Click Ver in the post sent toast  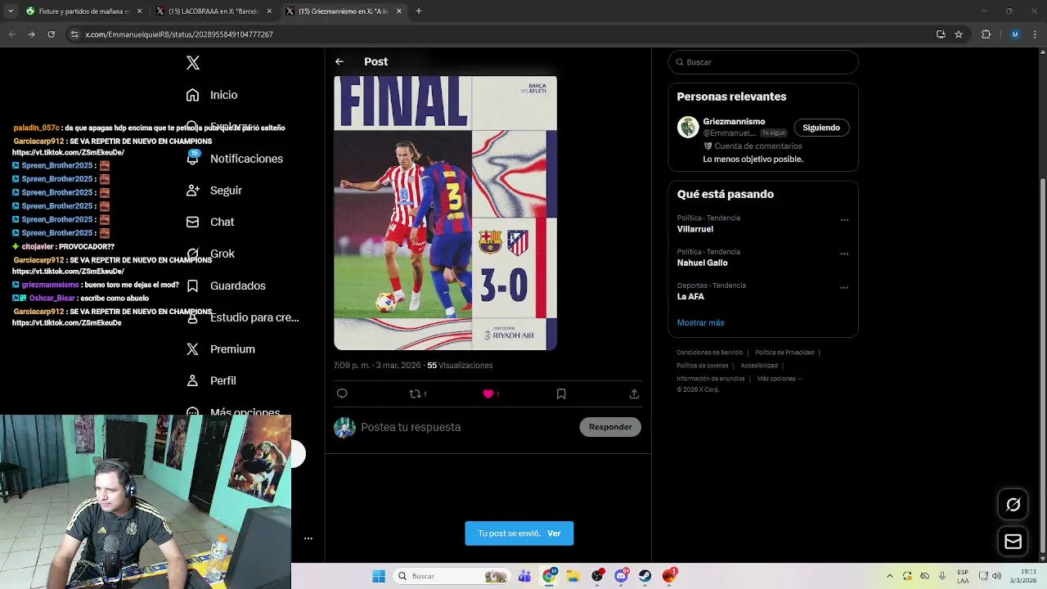(x=554, y=533)
